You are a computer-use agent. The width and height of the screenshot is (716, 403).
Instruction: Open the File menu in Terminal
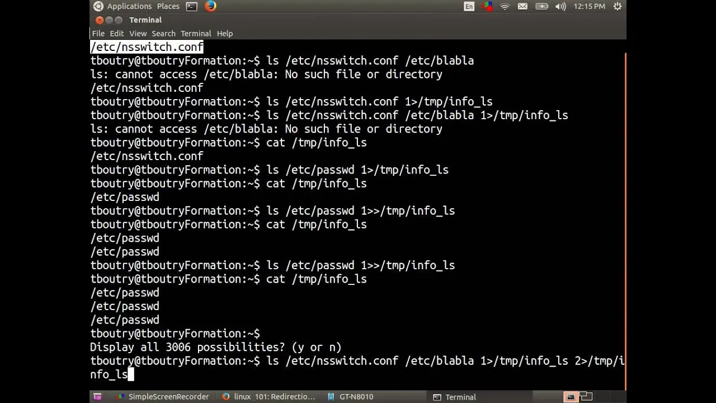[98, 34]
